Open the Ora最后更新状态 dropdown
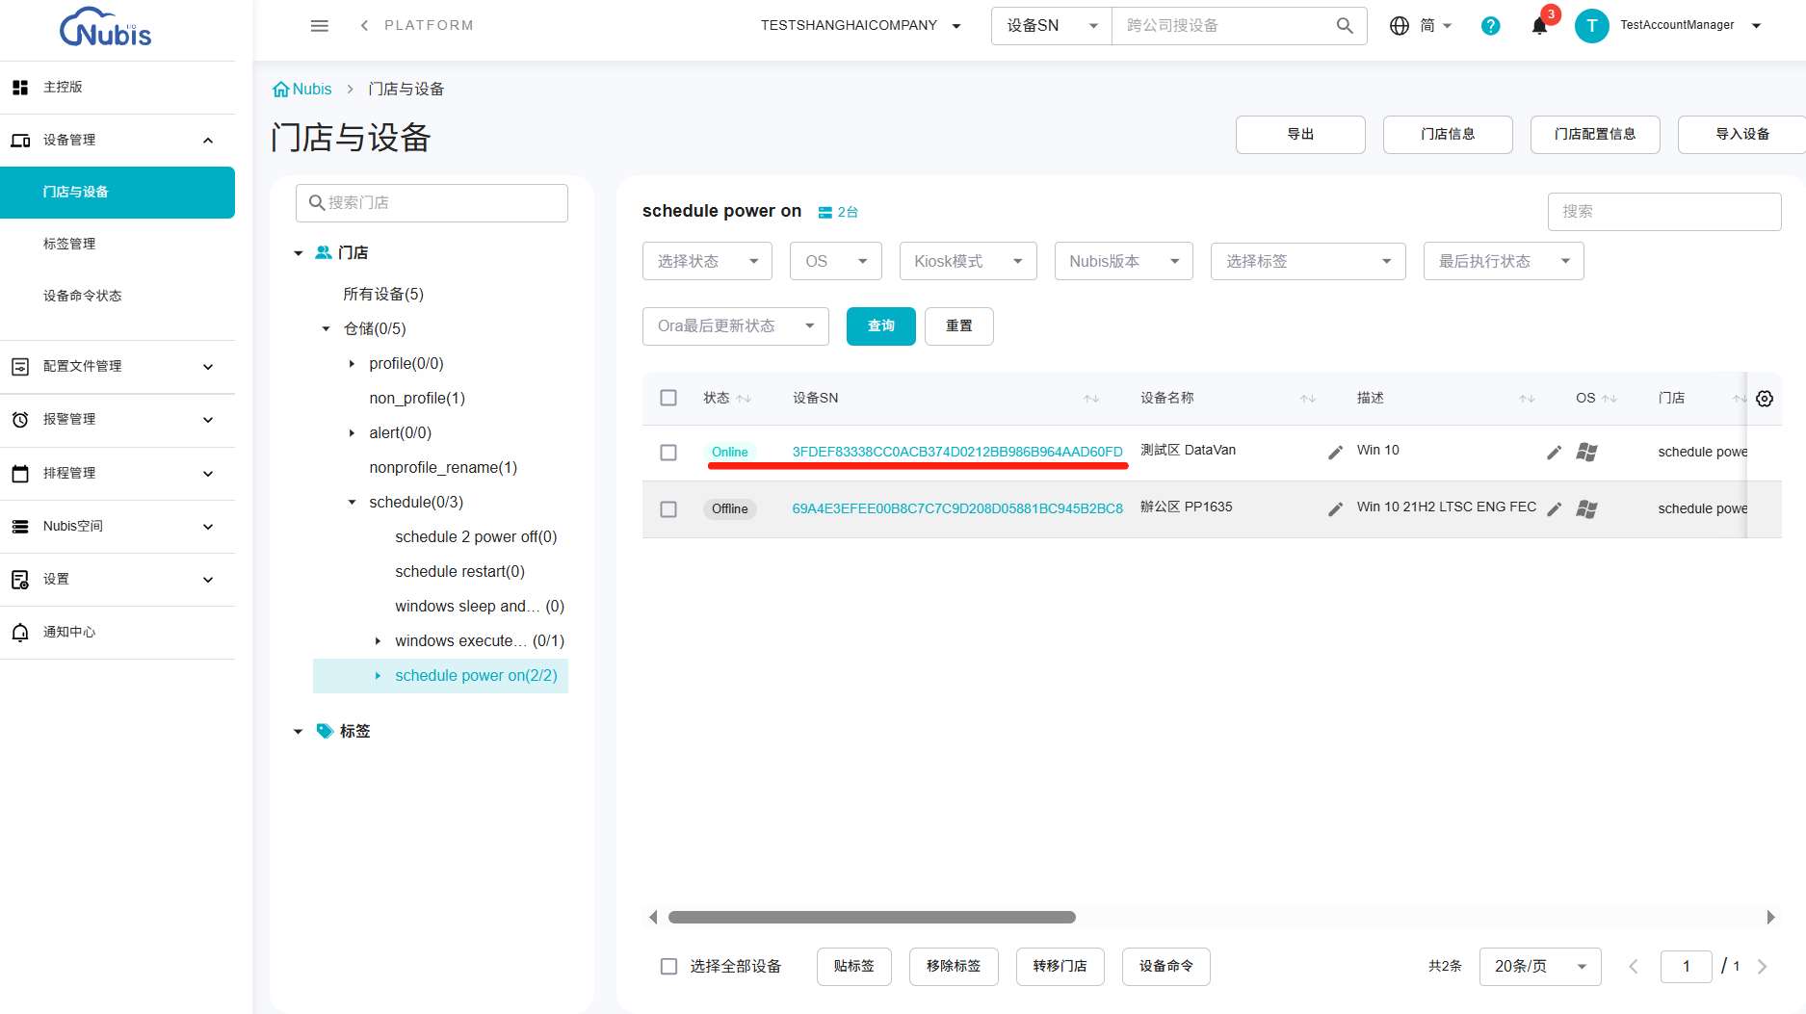 pos(736,326)
